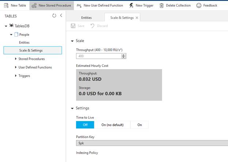
Task: Turn Time to Live On
Action: tap(140, 125)
